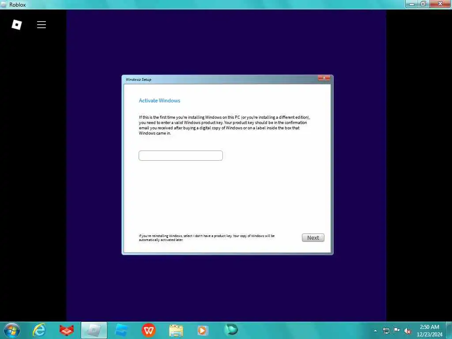
Task: Open the hamburger menu in Roblox
Action: [x=41, y=25]
